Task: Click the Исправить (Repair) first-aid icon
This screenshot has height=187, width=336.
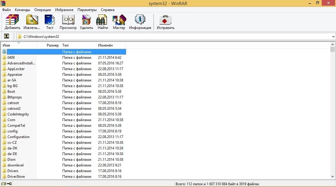Action: [x=165, y=22]
